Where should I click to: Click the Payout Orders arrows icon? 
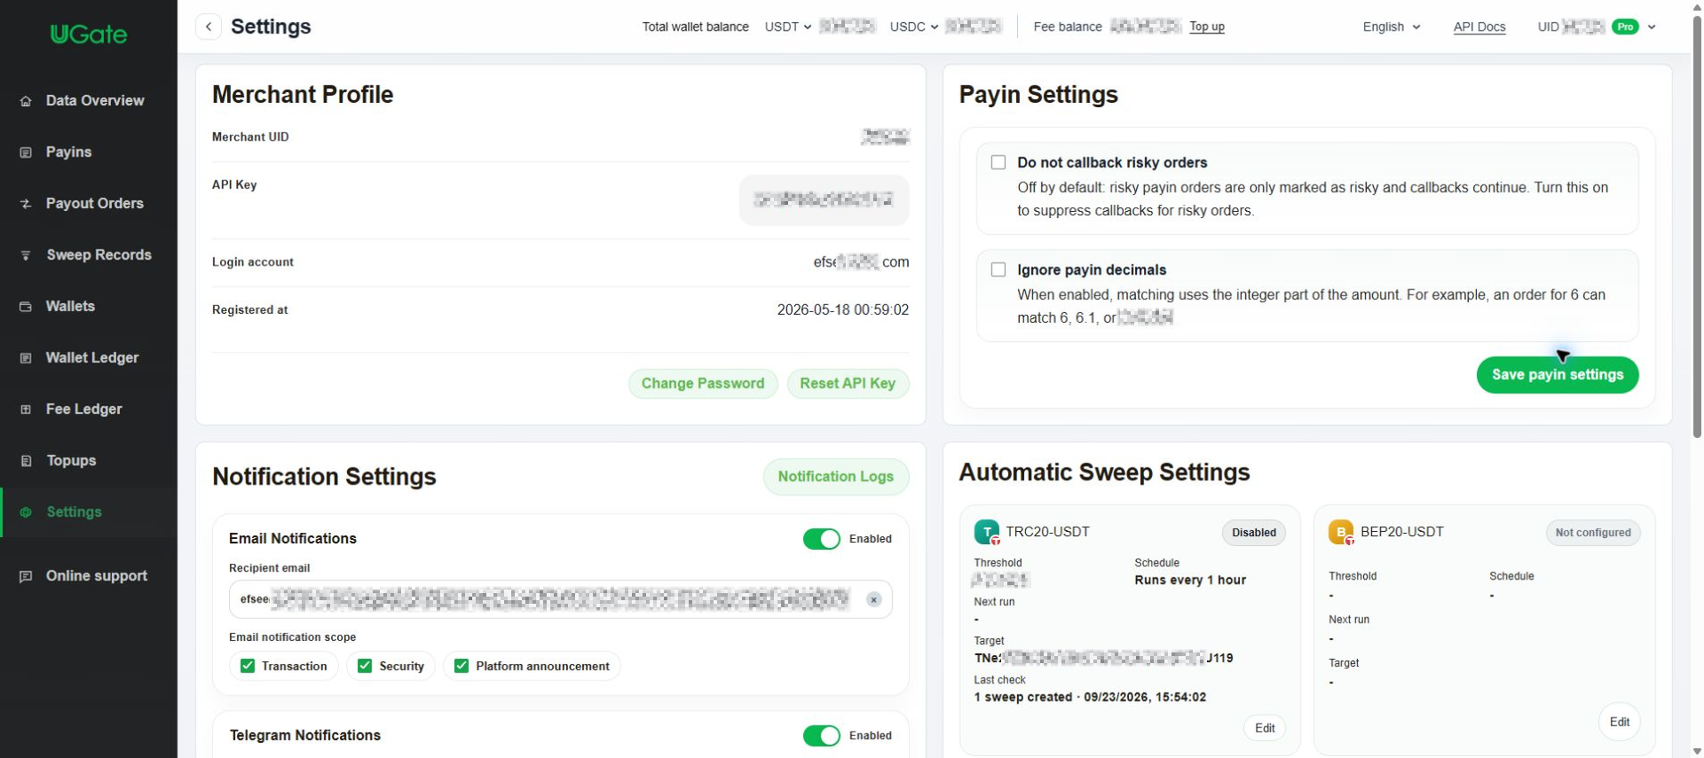(26, 204)
